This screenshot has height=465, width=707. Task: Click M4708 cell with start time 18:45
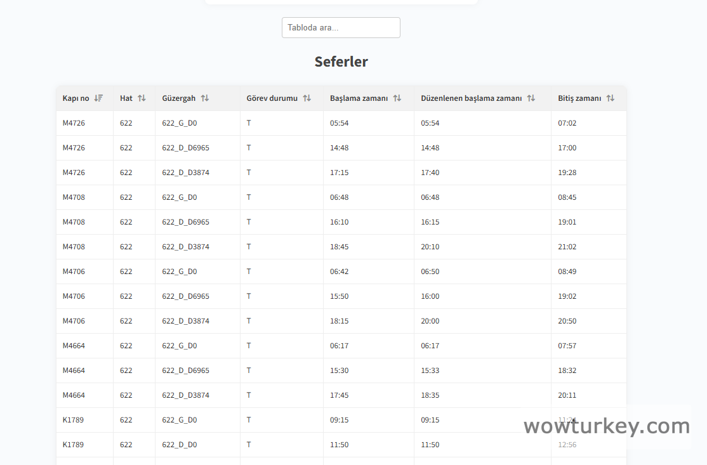coord(74,247)
